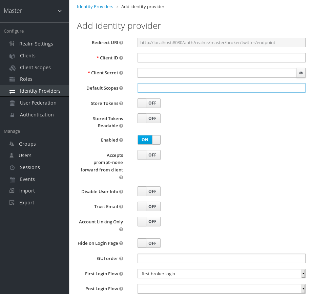Focus the Client ID input field
The width and height of the screenshot is (311, 295).
tap(221, 58)
